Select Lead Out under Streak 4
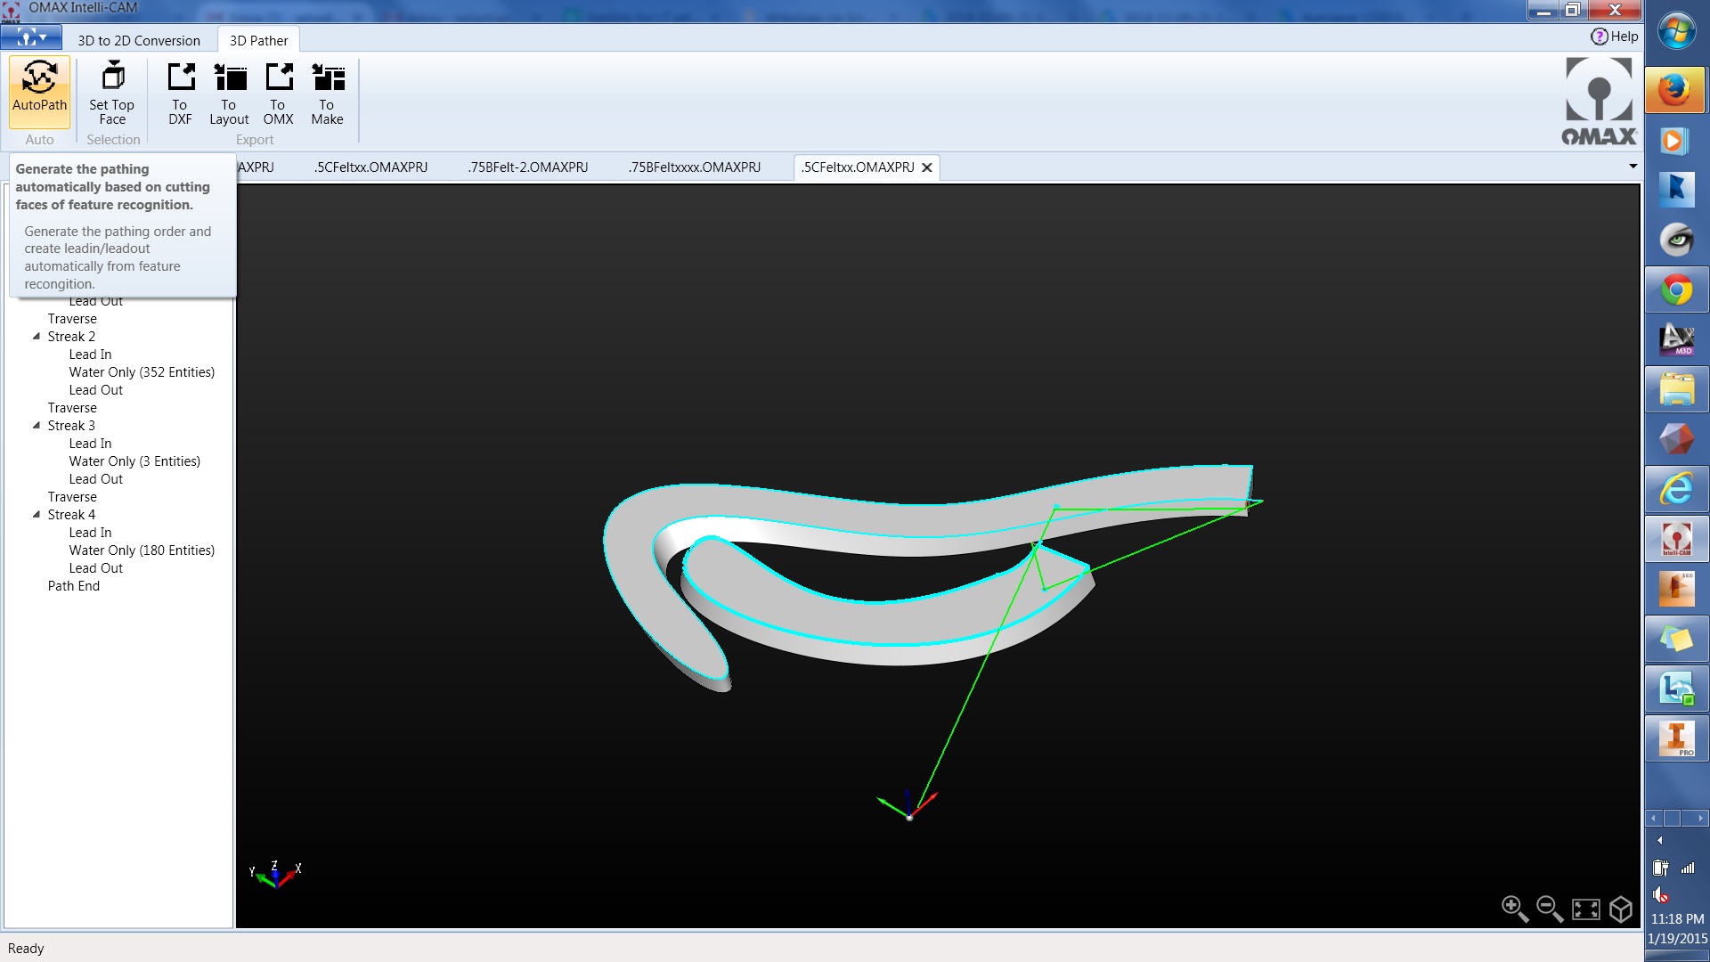 [x=96, y=567]
